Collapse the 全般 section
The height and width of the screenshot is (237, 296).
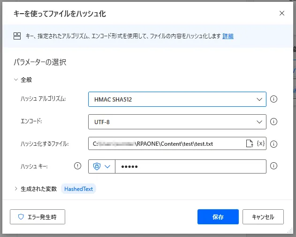point(16,79)
